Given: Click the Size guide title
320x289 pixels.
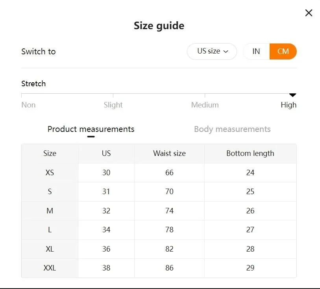Looking at the screenshot, I should (159, 26).
